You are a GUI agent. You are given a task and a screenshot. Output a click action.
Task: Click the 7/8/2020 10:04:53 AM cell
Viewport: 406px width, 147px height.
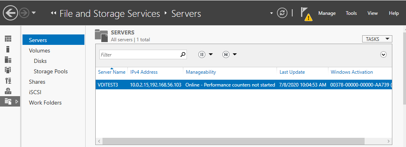(x=303, y=85)
